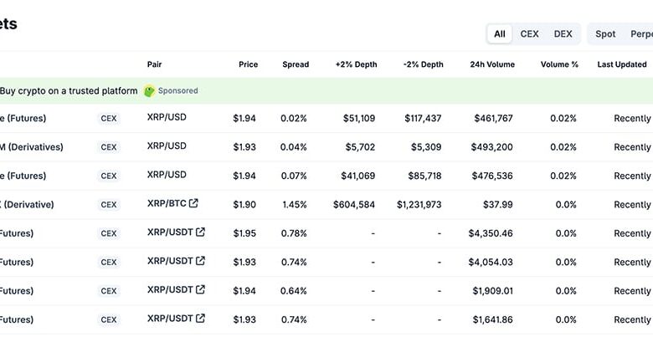The width and height of the screenshot is (653, 342).
Task: Switch filter to CEX exchanges
Action: point(529,34)
